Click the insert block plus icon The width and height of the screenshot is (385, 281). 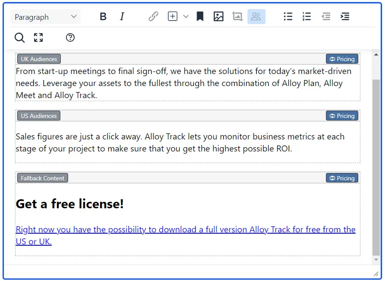172,16
